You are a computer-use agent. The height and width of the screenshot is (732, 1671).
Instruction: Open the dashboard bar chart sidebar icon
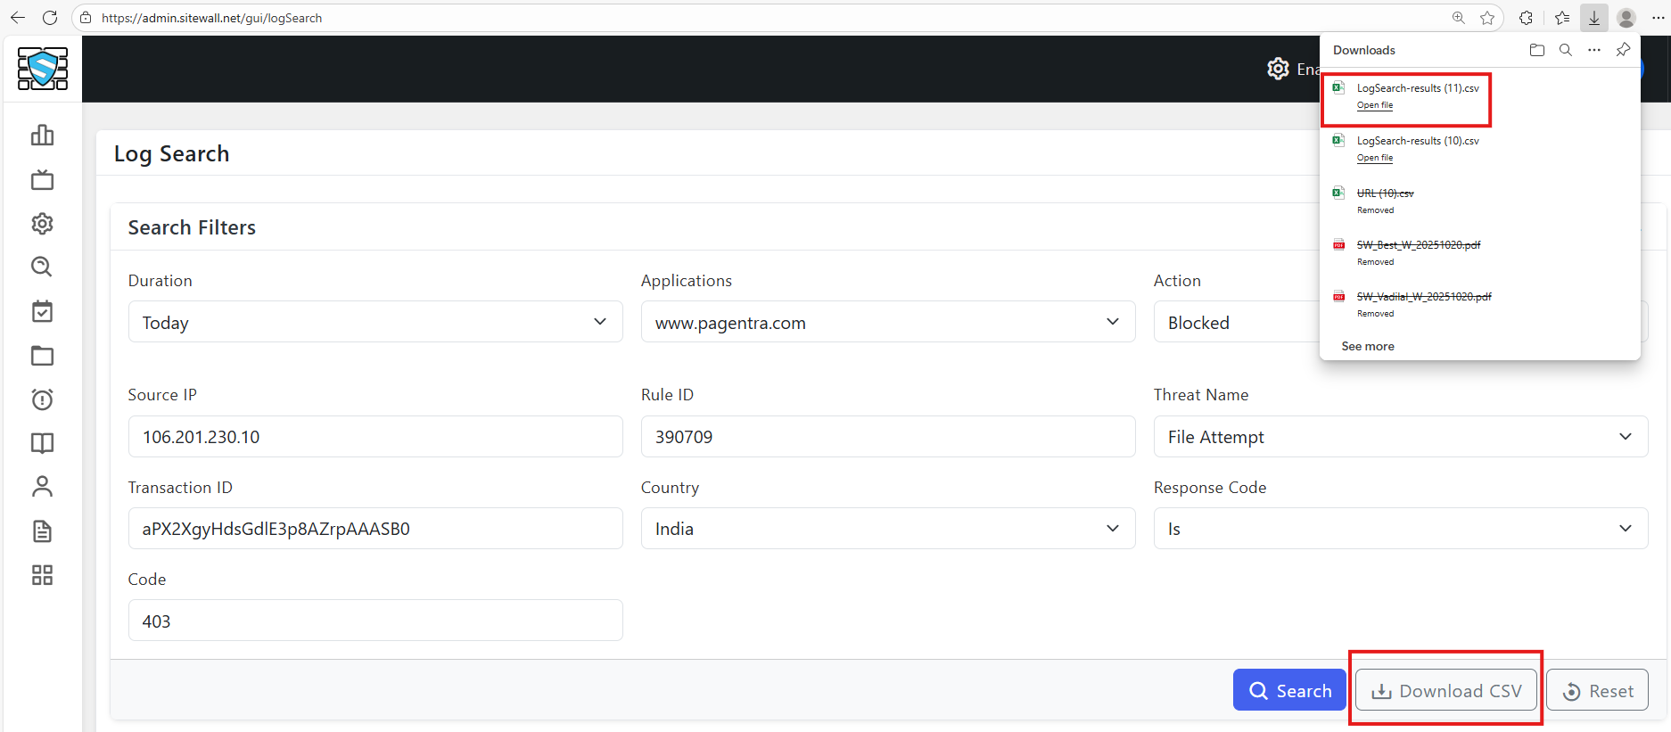tap(42, 135)
